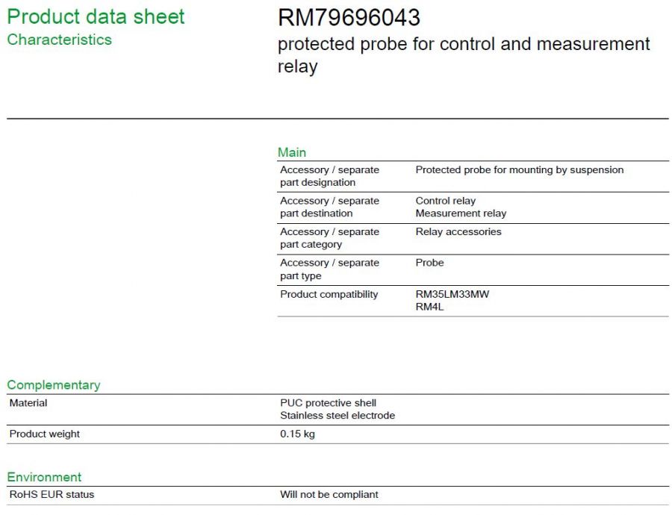Screen dimensions: 672x515
Task: Click the 'Main' section heading
Action: tap(292, 152)
